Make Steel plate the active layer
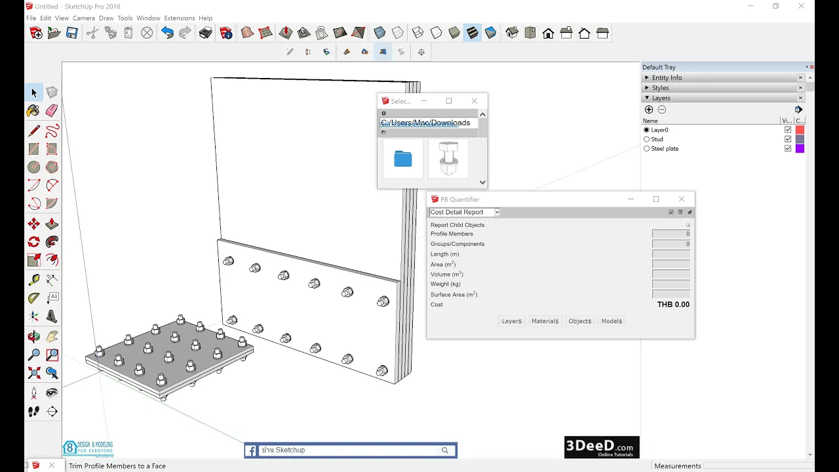 pos(647,149)
